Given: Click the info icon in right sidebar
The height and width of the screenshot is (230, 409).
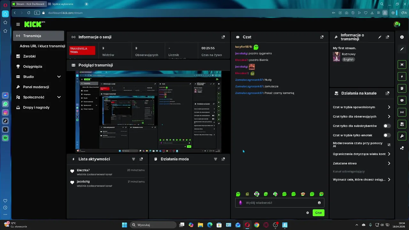Looking at the screenshot, I should coord(402,37).
